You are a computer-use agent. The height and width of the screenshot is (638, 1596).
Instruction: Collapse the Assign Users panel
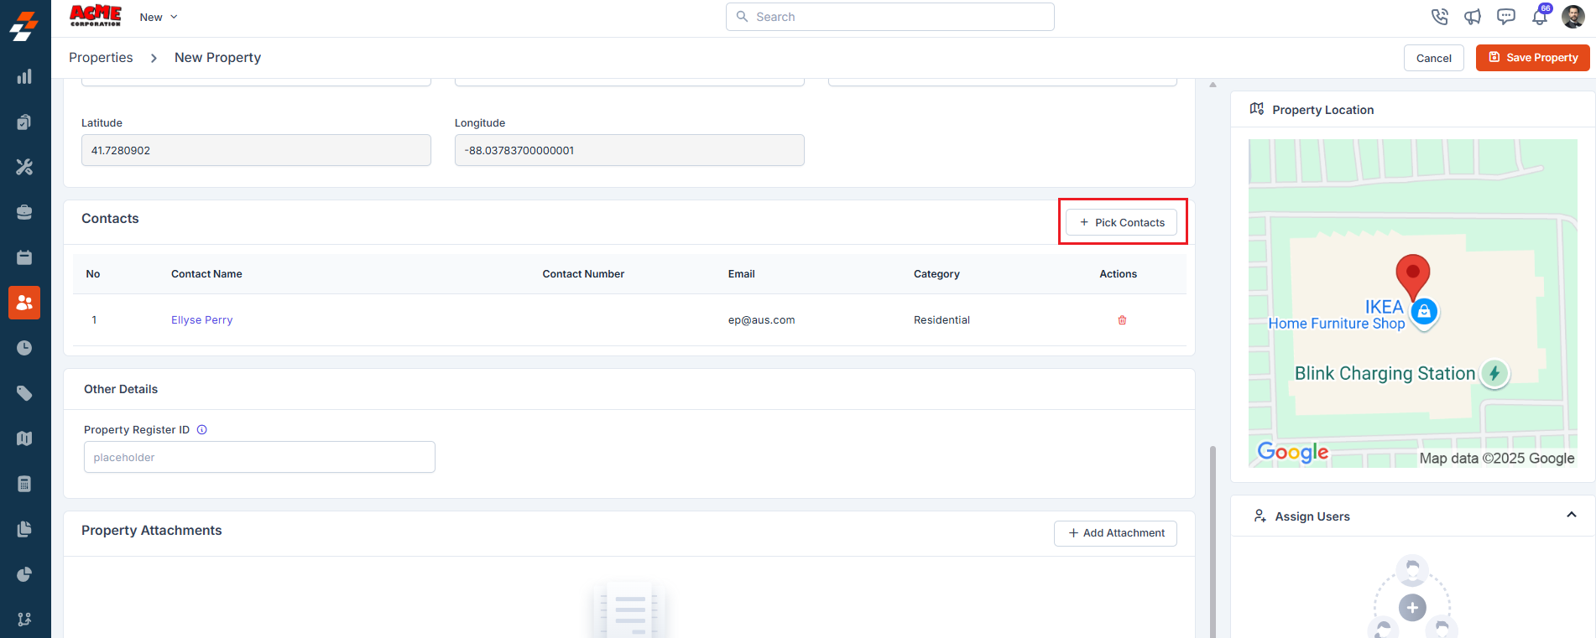[1572, 515]
